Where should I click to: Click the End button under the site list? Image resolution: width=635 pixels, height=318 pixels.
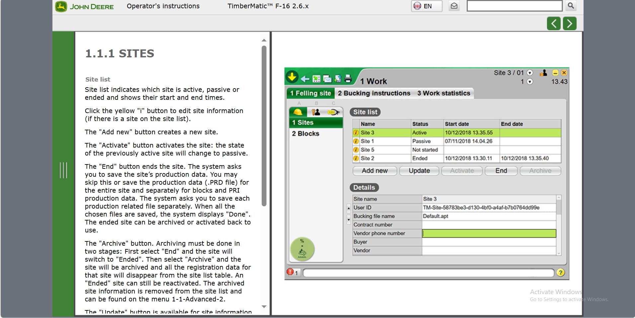[501, 170]
